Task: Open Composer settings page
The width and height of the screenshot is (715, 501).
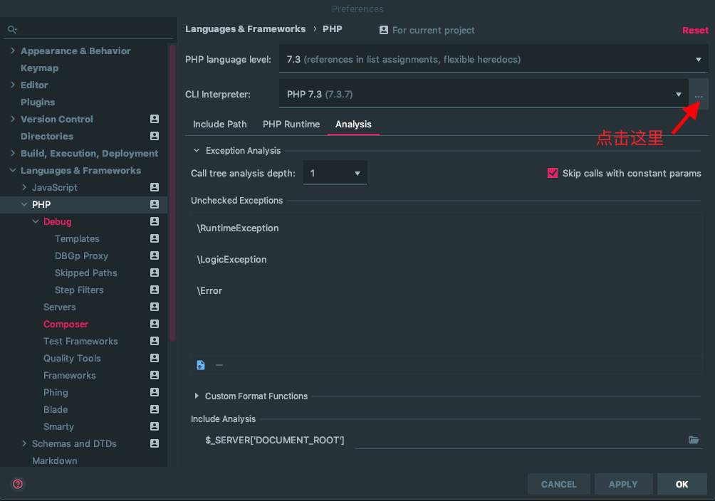Action: 66,324
